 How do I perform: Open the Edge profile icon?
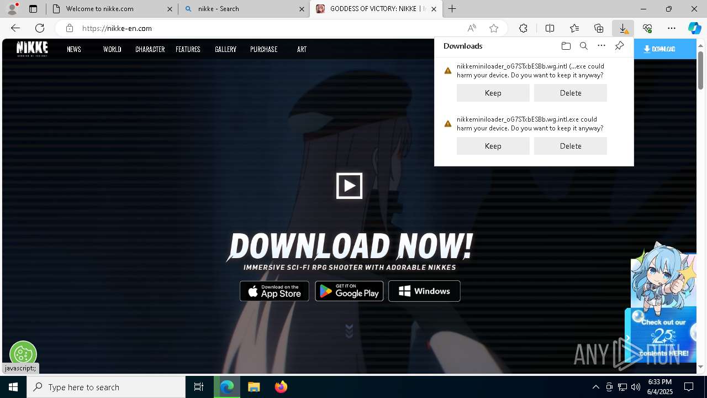[x=12, y=9]
